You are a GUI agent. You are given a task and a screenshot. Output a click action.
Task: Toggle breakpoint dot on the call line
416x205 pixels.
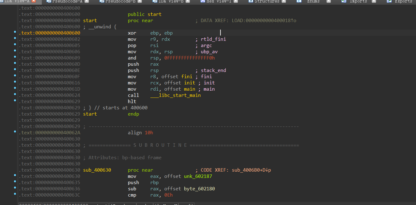15,94
